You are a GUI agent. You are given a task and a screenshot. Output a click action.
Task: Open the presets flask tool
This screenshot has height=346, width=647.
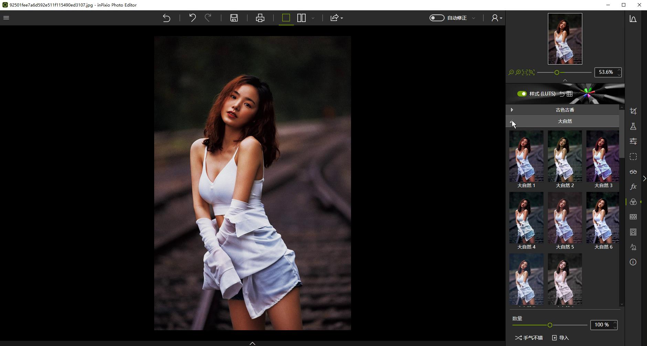tap(633, 126)
